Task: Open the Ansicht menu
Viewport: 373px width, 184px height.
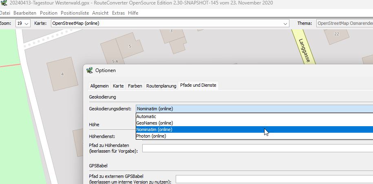Action: (100, 13)
